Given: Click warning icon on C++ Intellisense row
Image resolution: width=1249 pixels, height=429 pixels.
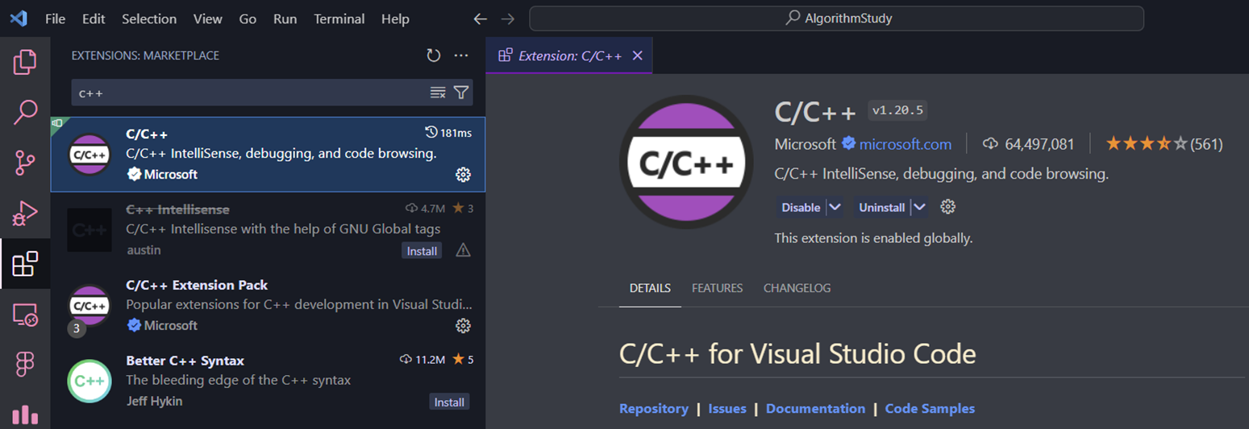Looking at the screenshot, I should [x=463, y=250].
